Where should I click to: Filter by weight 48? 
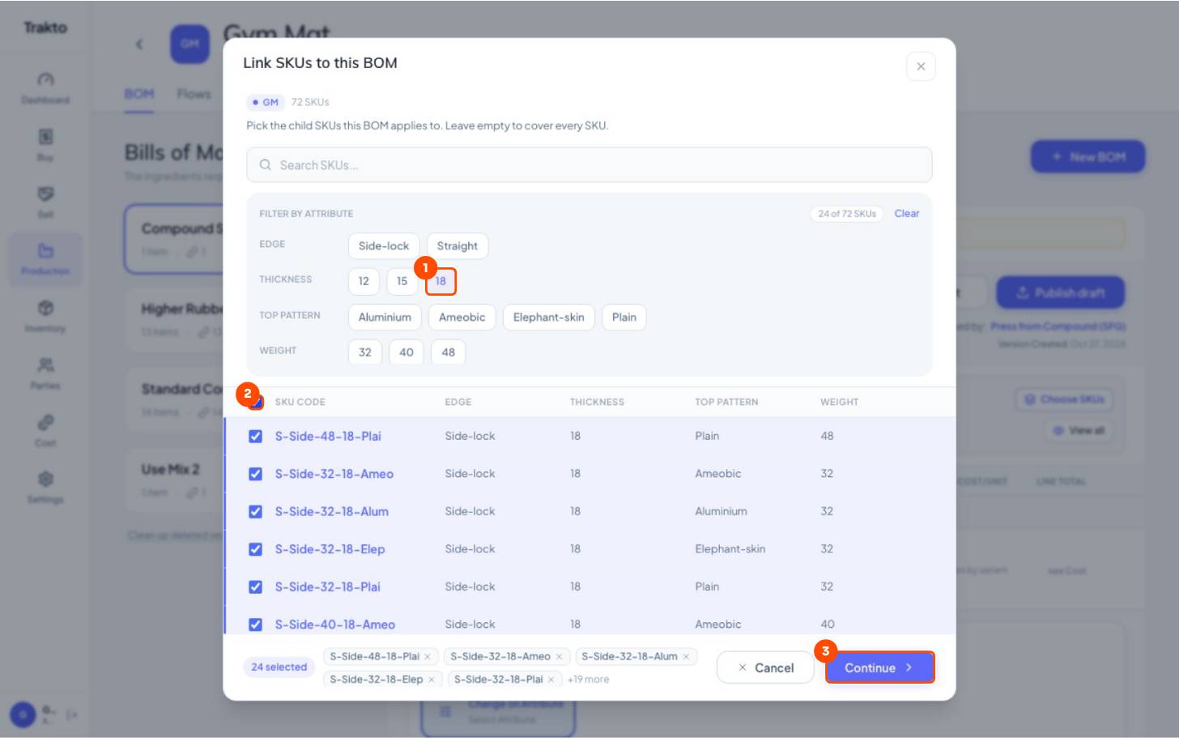pos(449,352)
